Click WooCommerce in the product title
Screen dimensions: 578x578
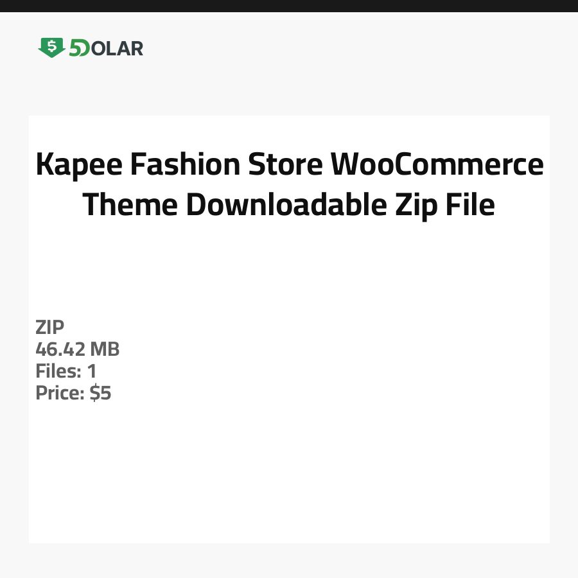coord(437,165)
